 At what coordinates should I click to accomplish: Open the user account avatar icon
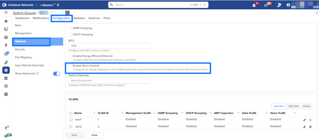click(x=289, y=5)
